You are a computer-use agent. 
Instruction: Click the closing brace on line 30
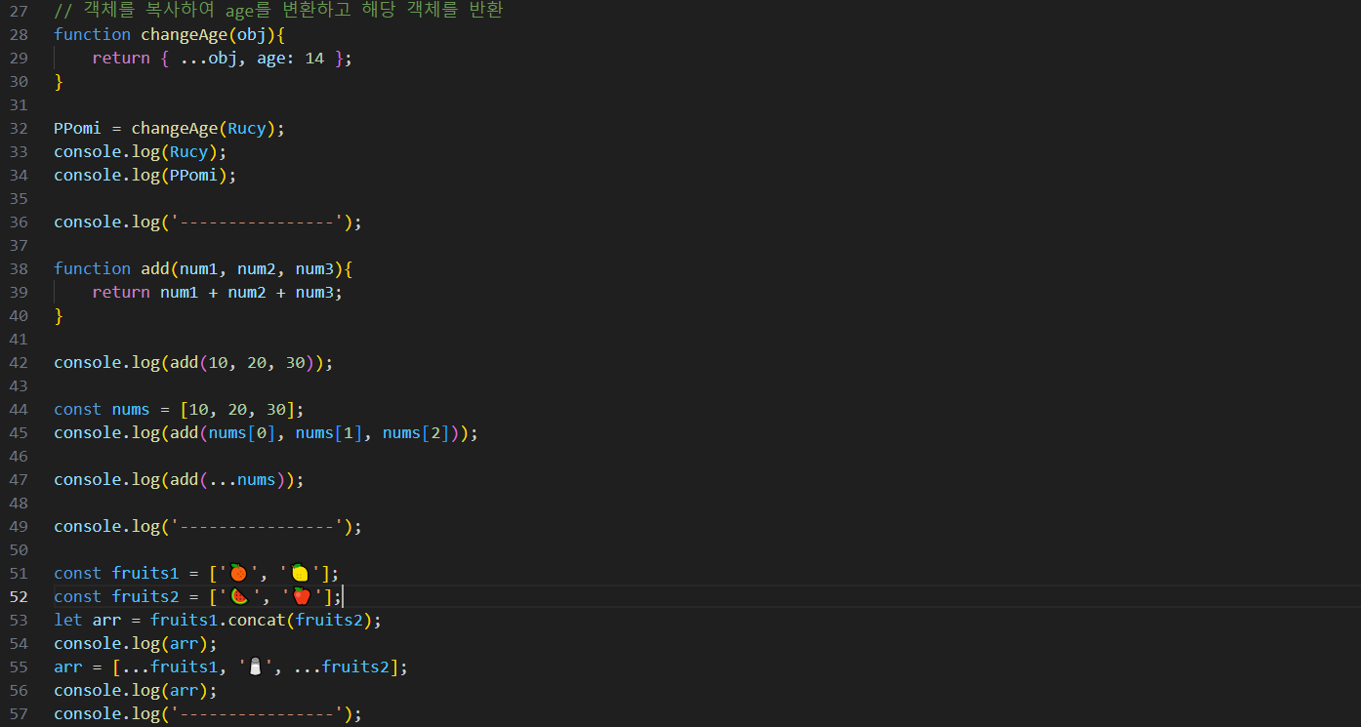tap(59, 81)
